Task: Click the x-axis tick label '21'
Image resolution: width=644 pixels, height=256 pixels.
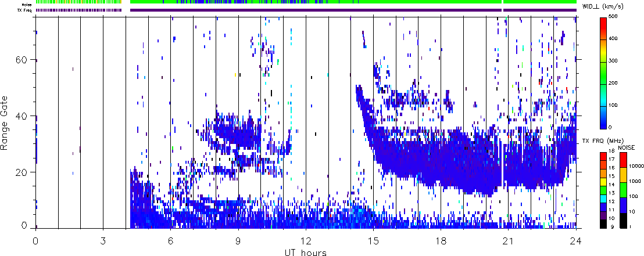Action: [x=508, y=240]
